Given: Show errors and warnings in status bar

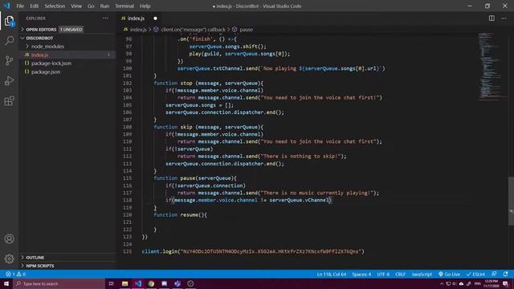Looking at the screenshot, I should pyautogui.click(x=15, y=275).
